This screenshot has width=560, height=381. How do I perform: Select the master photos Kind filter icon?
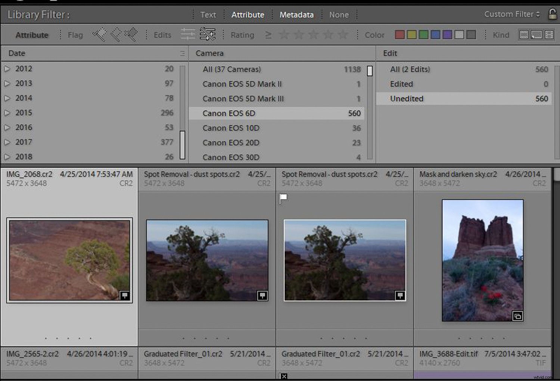[524, 34]
